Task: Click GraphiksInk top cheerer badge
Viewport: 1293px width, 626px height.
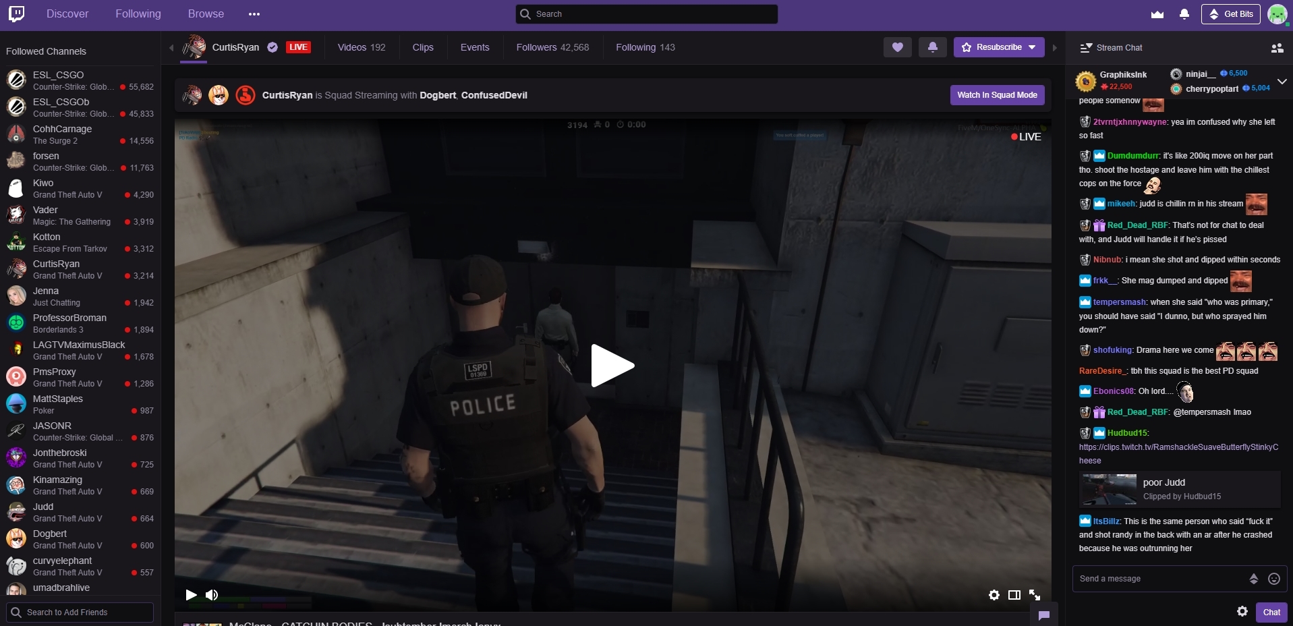Action: pos(1086,82)
